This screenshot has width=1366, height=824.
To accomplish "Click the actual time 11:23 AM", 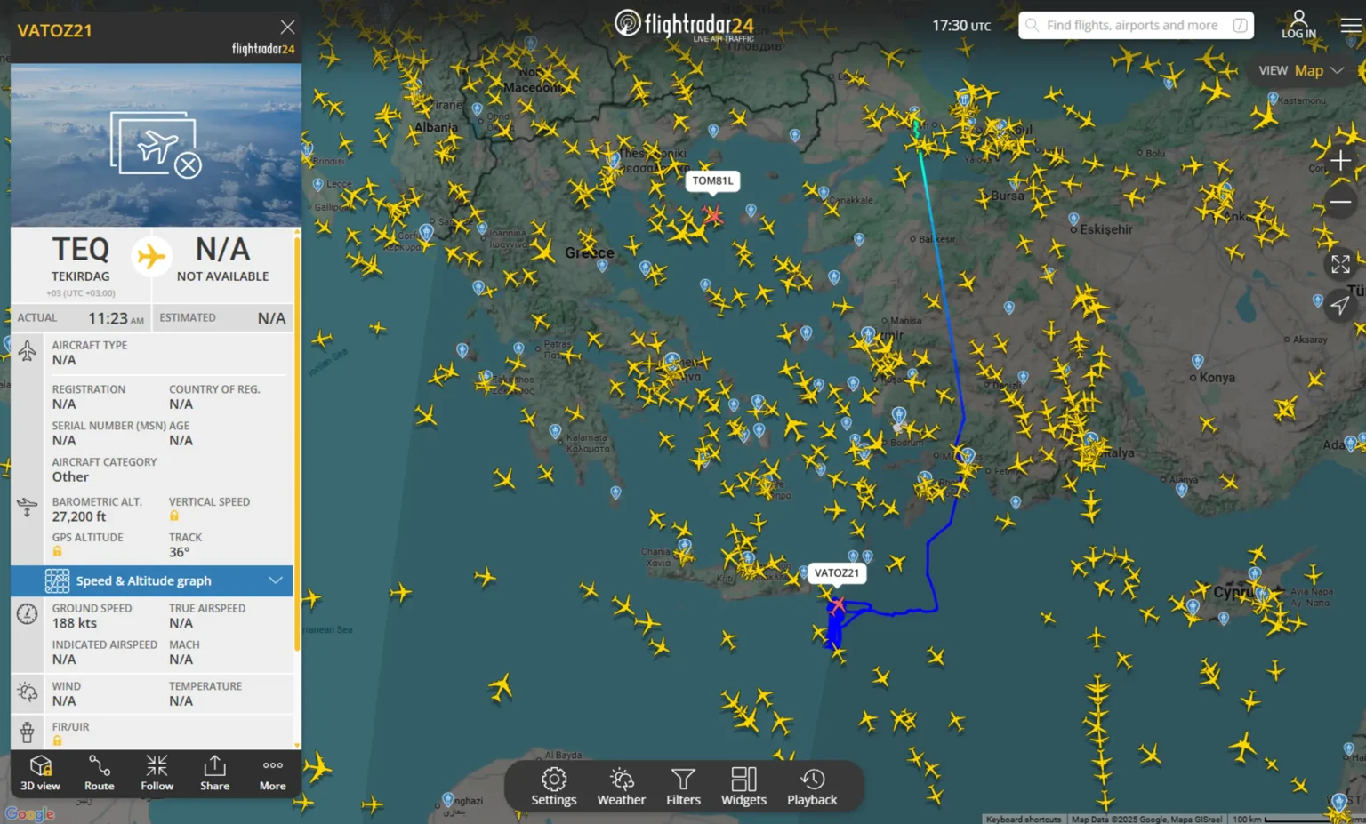I will (116, 318).
